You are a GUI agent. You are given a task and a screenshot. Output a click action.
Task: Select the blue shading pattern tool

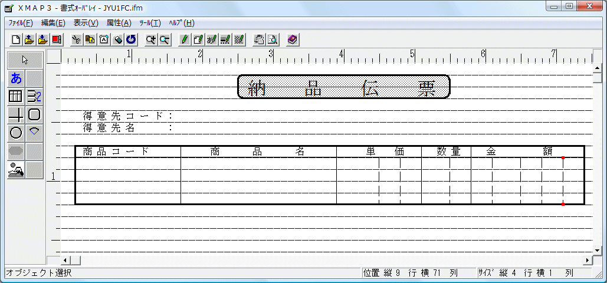click(17, 151)
